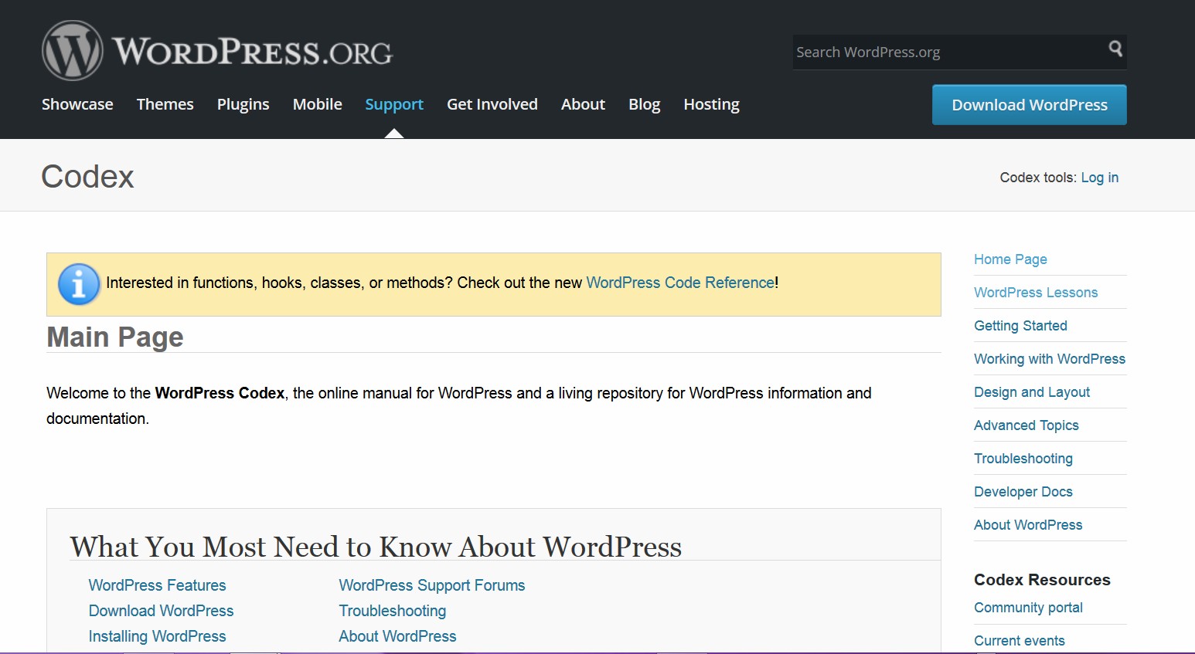Open About WordPress in the sidebar
This screenshot has height=654, width=1195.
click(x=1028, y=525)
